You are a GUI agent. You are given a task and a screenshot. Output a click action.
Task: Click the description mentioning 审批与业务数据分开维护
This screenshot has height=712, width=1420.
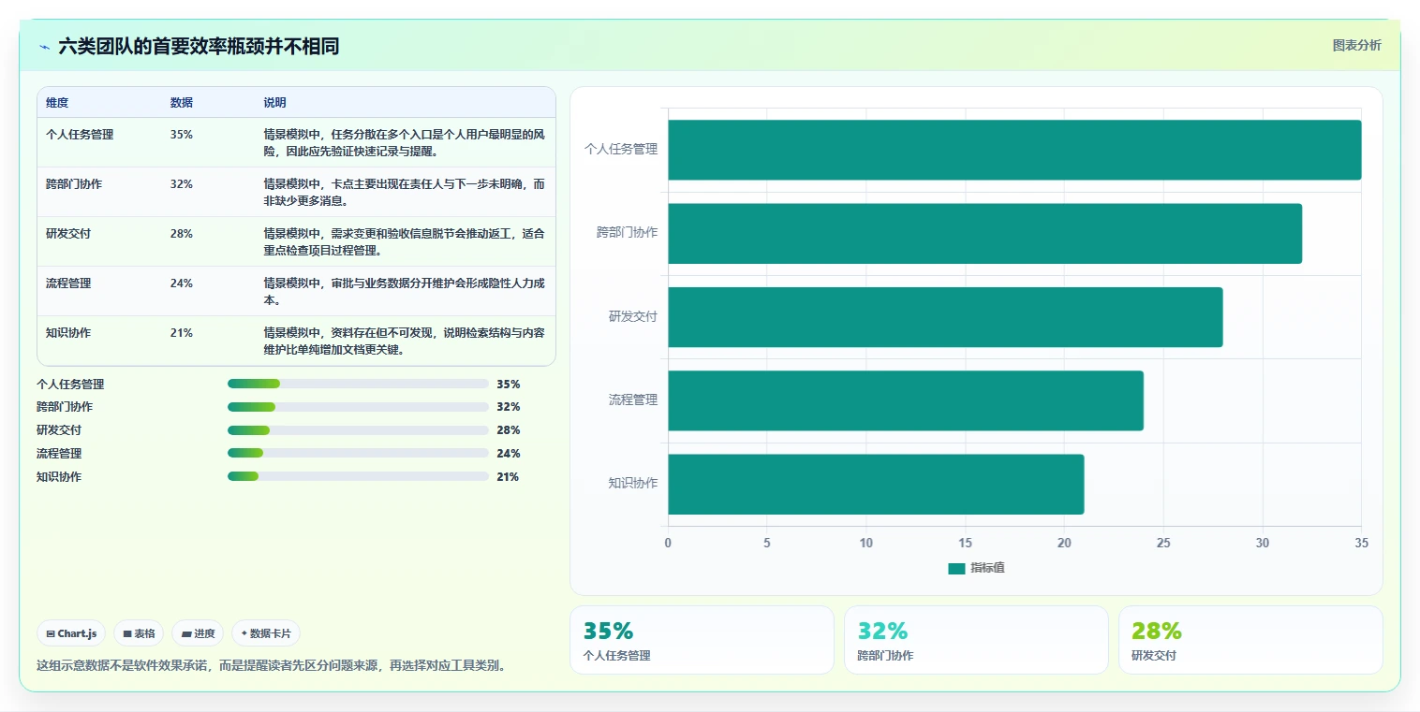404,291
